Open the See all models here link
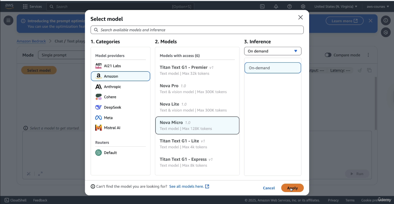Image resolution: width=394 pixels, height=204 pixels. tap(189, 187)
